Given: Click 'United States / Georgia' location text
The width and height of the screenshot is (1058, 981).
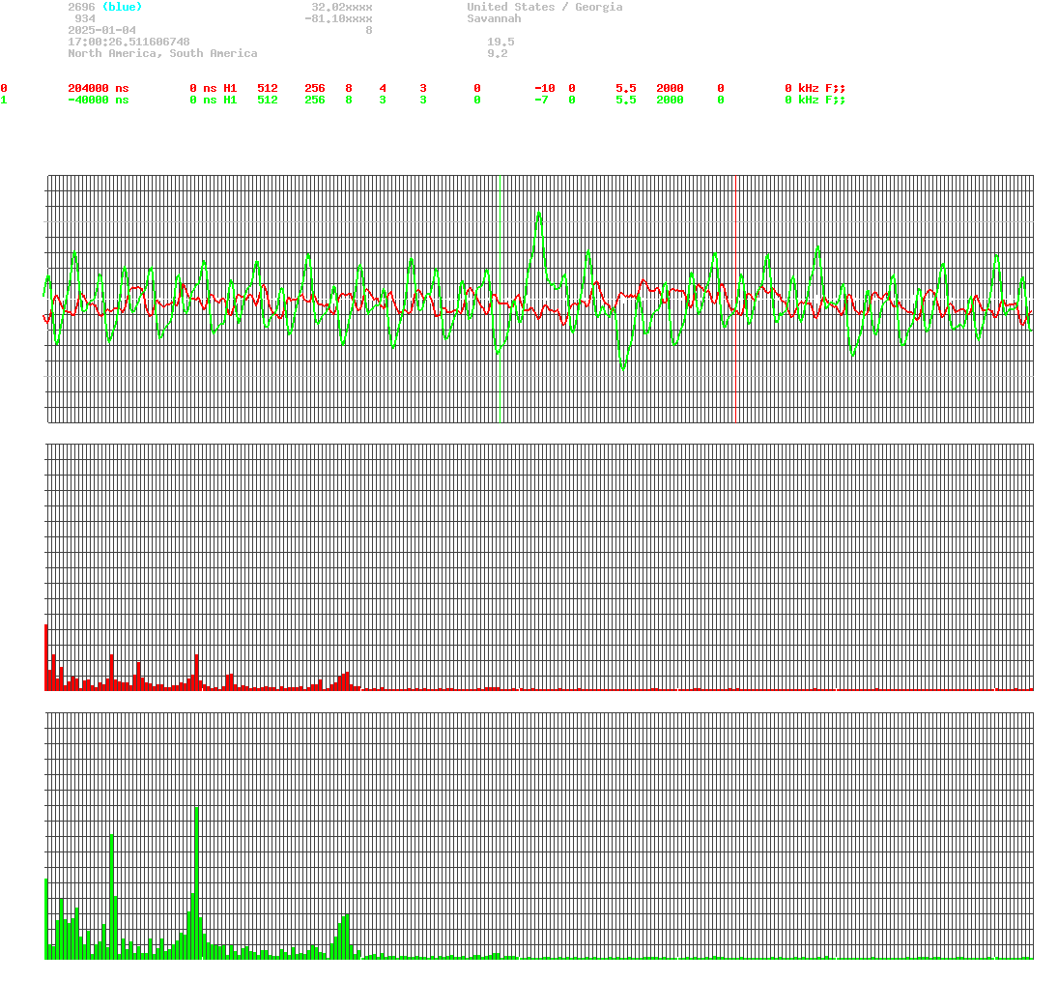Looking at the screenshot, I should point(545,7).
